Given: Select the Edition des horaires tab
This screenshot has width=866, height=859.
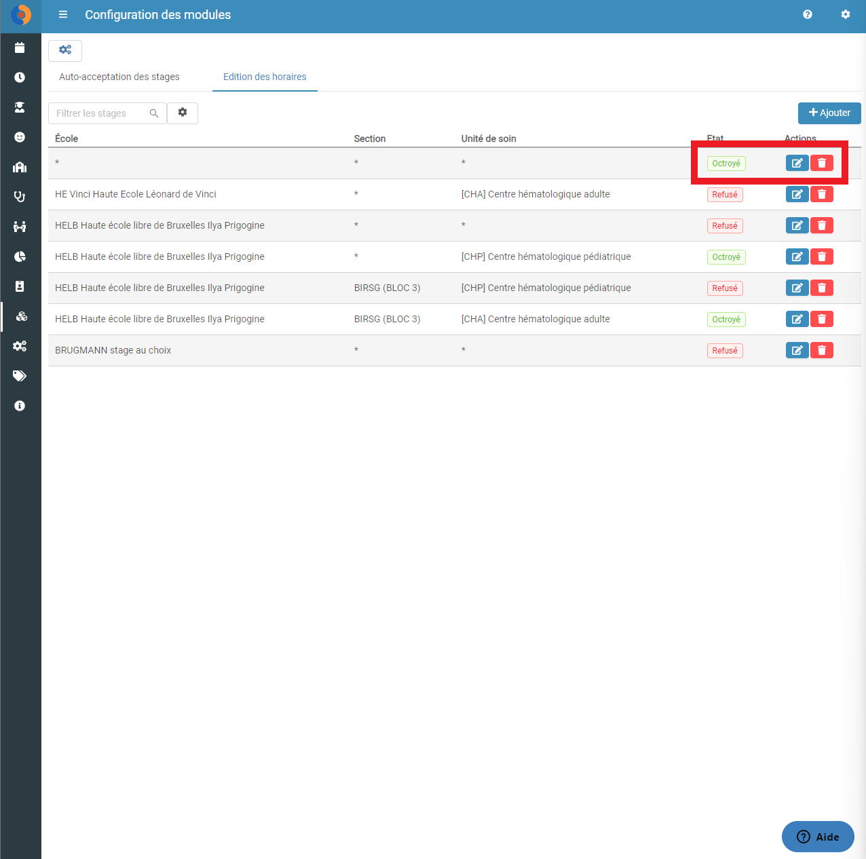Looking at the screenshot, I should pos(265,77).
